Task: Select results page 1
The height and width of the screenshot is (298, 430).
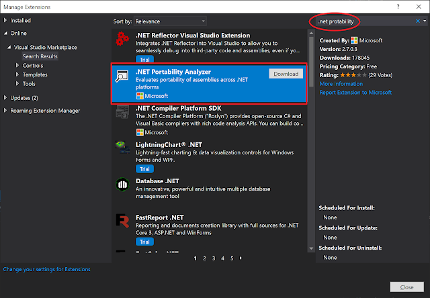Action: 196,258
